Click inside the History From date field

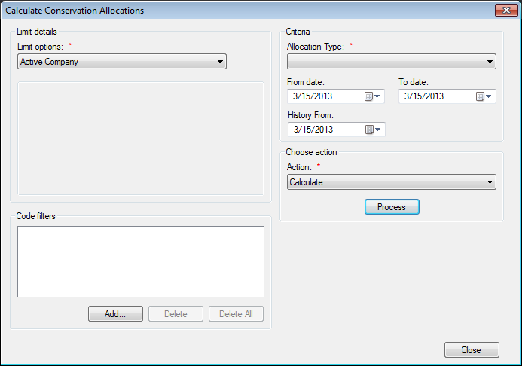[x=327, y=130]
